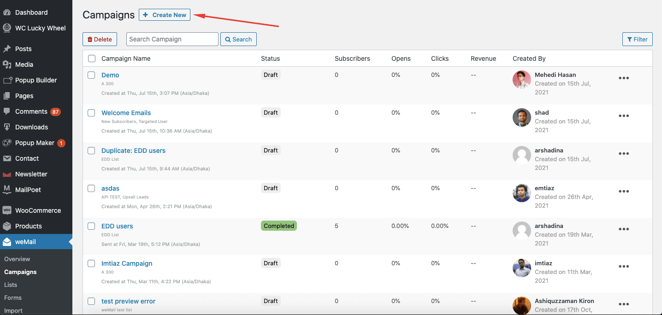This screenshot has width=662, height=315.
Task: Open the actions menu for Welcome Emails
Action: (624, 116)
